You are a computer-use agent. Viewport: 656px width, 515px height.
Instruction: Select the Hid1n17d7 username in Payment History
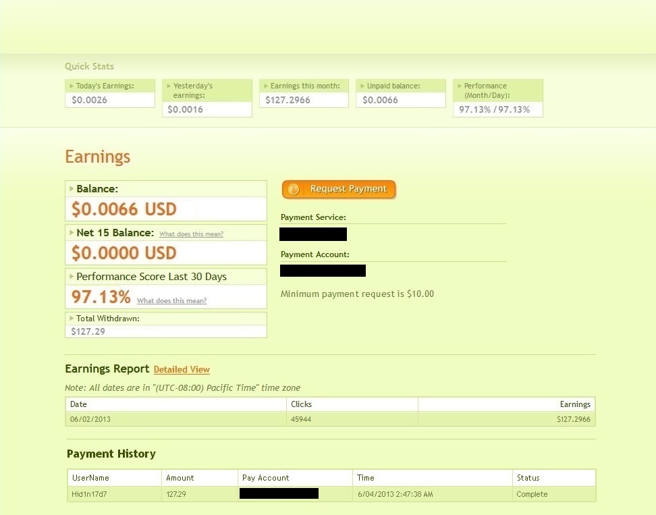[89, 495]
